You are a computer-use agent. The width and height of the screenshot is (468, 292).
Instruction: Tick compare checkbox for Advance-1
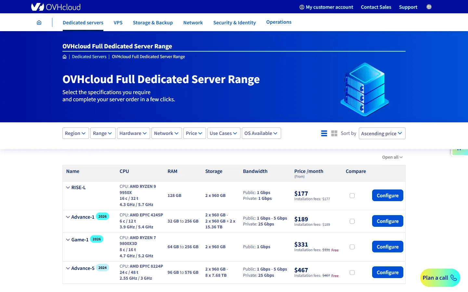point(352,221)
